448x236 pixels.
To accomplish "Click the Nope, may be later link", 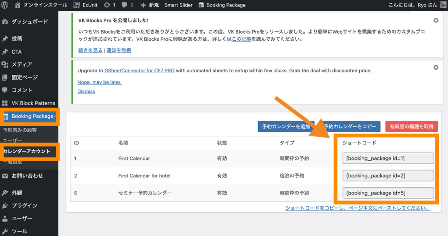I will [99, 82].
